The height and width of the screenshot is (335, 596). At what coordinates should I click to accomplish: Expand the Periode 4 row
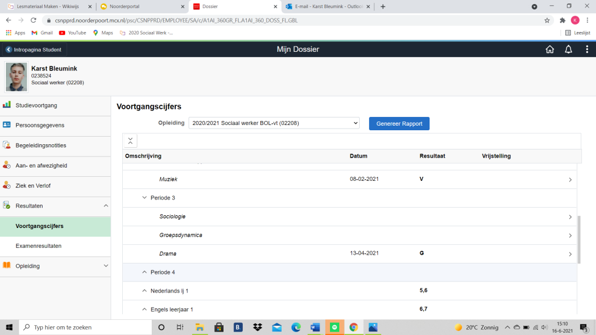click(x=144, y=272)
